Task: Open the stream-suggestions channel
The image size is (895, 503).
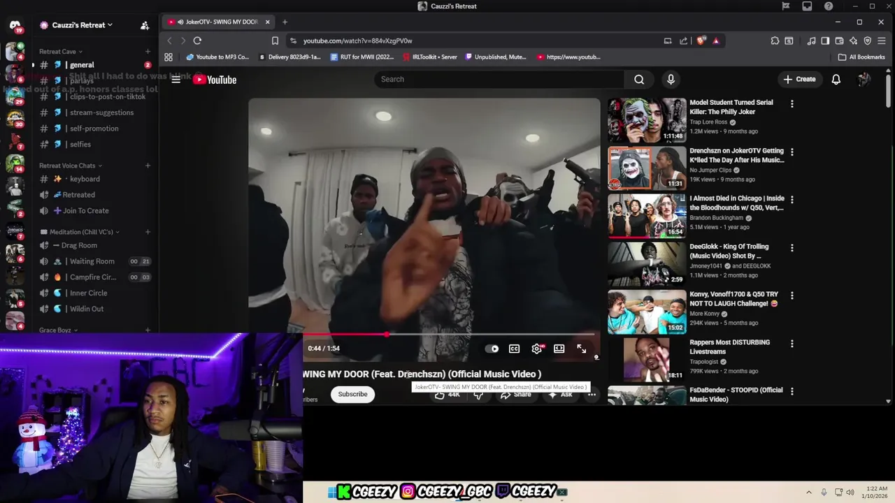Action: pyautogui.click(x=95, y=112)
